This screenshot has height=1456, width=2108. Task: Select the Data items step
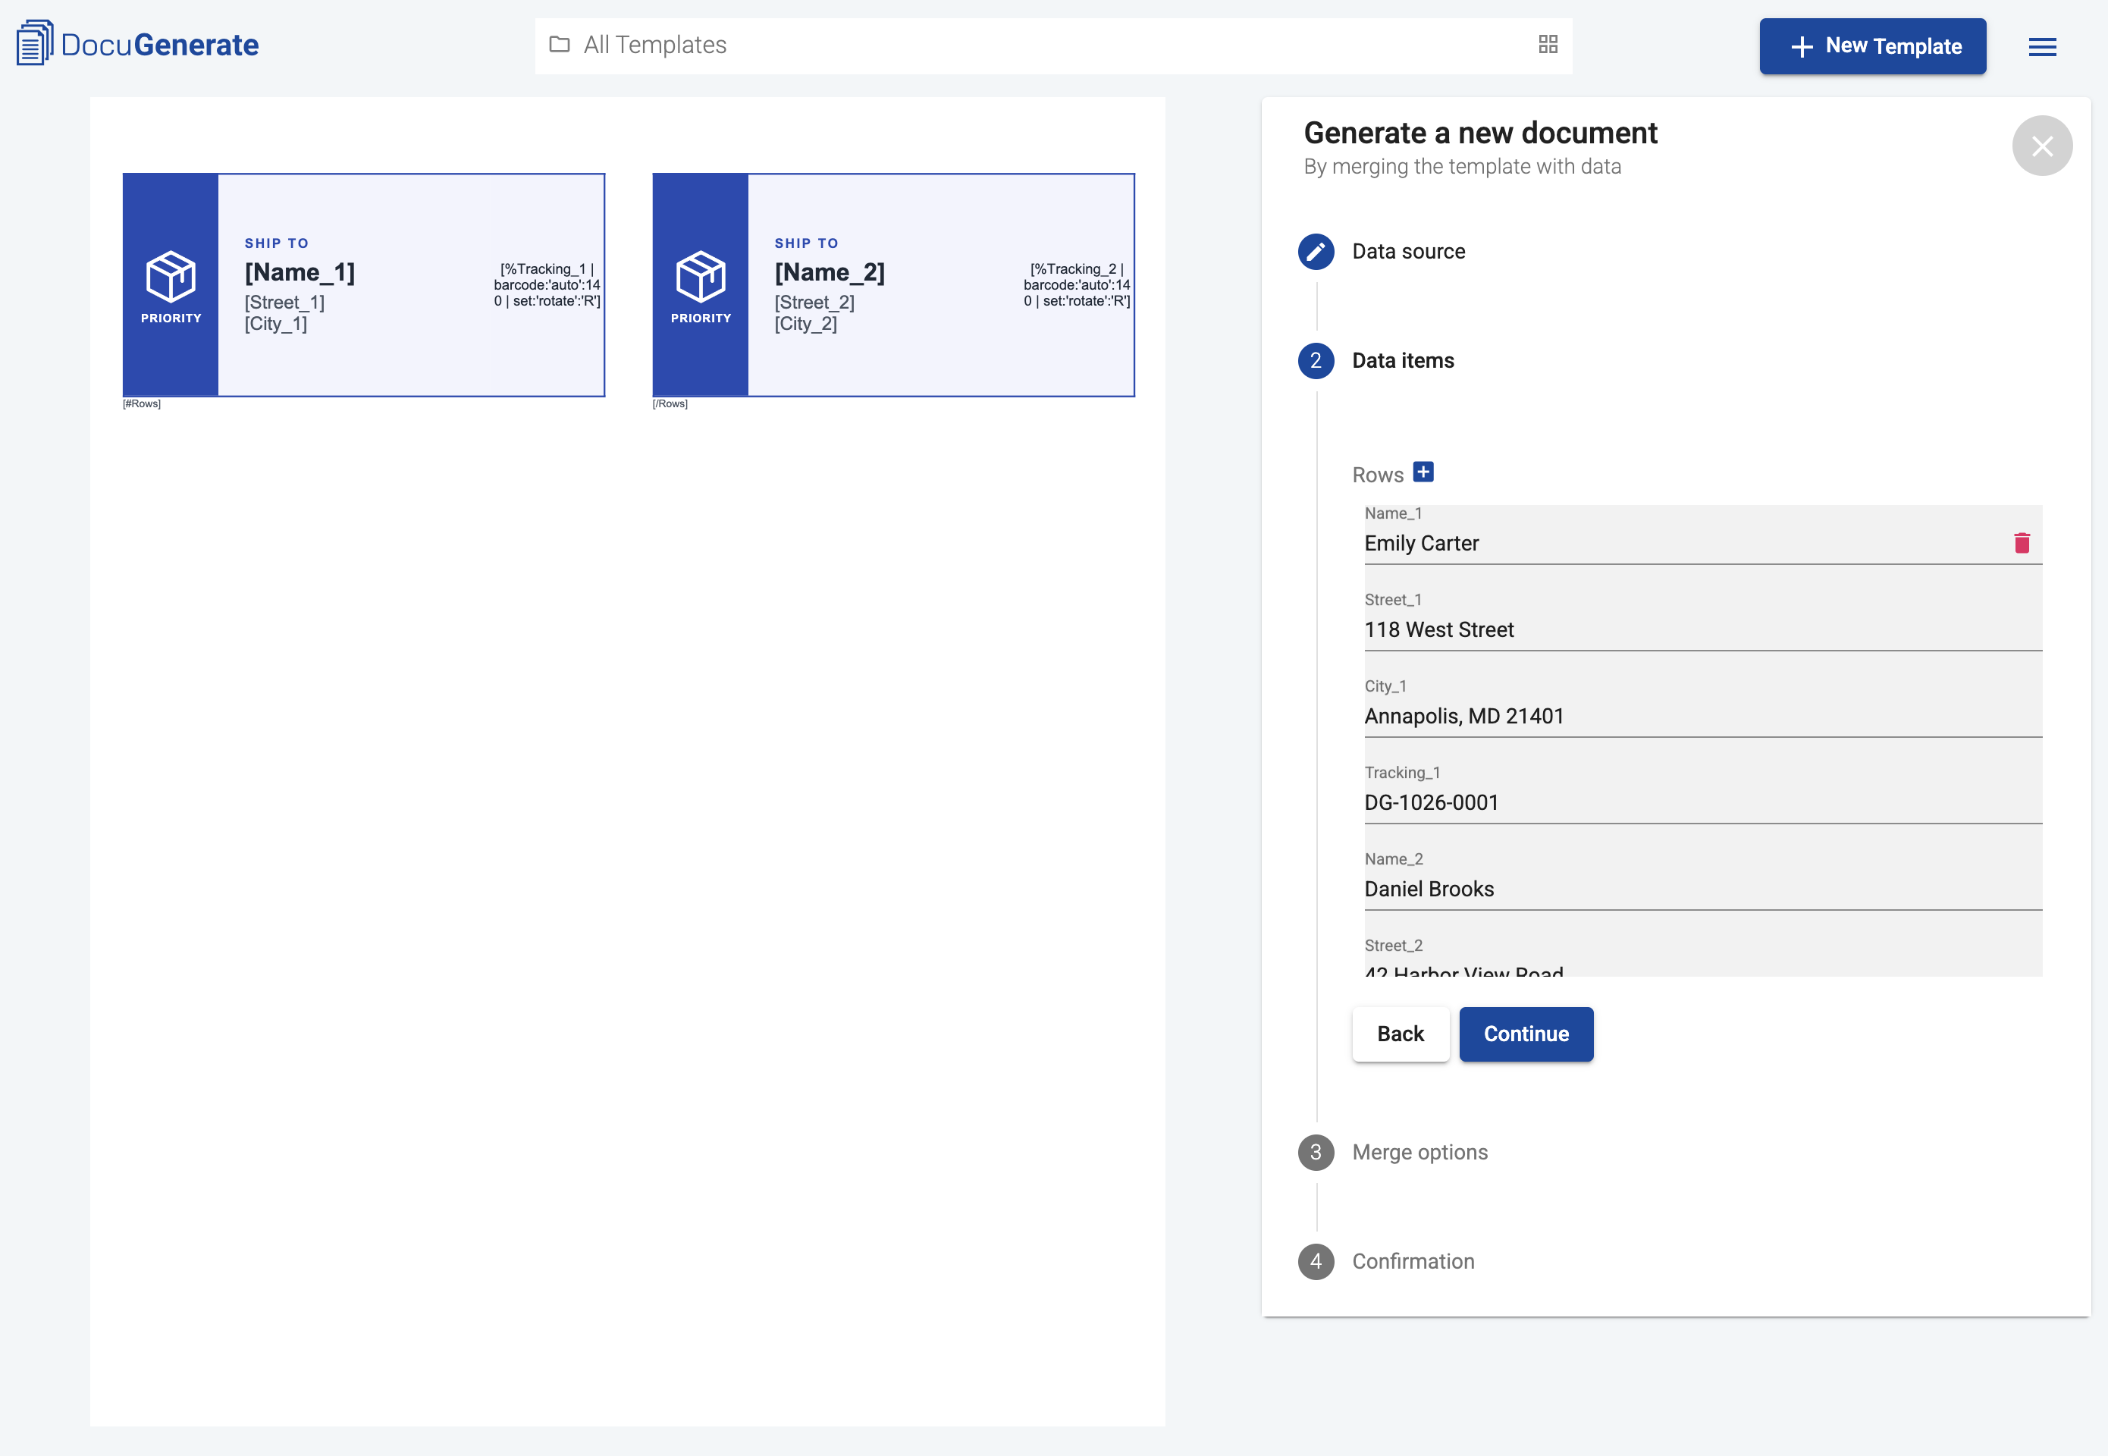click(x=1403, y=360)
